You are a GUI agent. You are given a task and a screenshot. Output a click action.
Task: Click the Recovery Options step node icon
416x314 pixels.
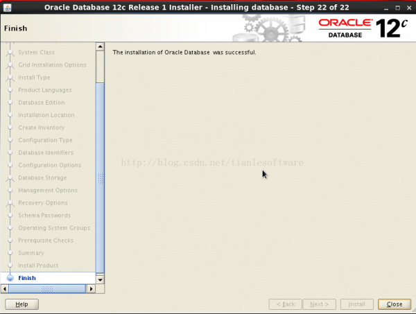[x=10, y=203]
